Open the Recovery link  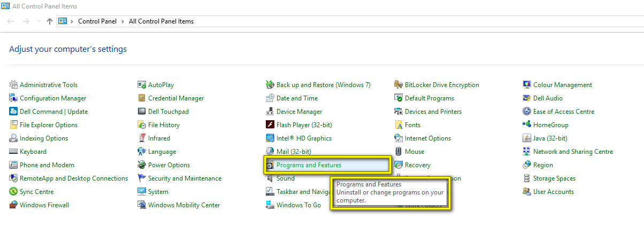point(418,165)
